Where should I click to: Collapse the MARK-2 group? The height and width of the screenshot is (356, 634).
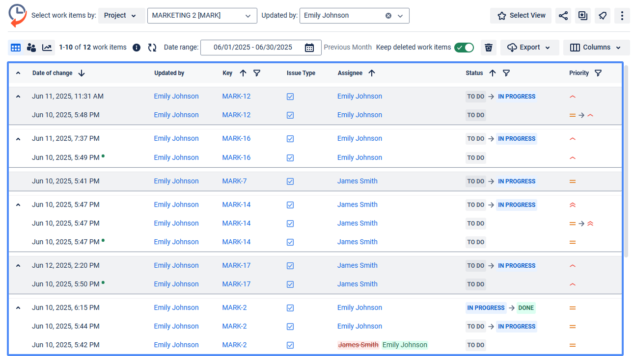pos(18,308)
